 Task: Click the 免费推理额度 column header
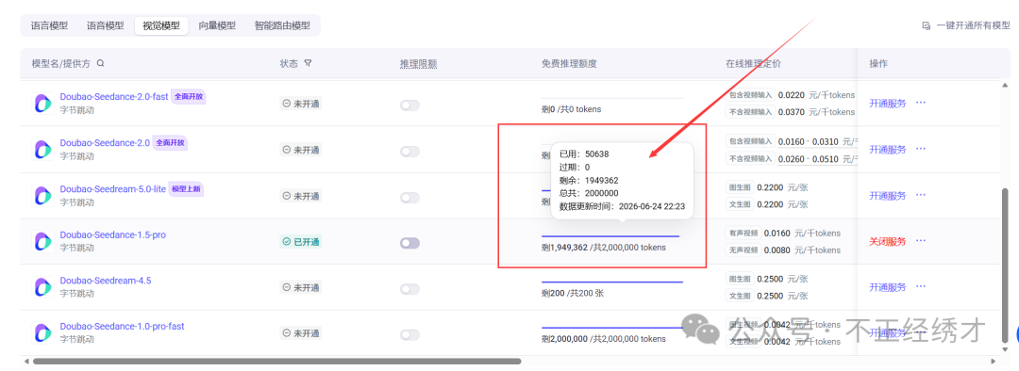point(569,64)
